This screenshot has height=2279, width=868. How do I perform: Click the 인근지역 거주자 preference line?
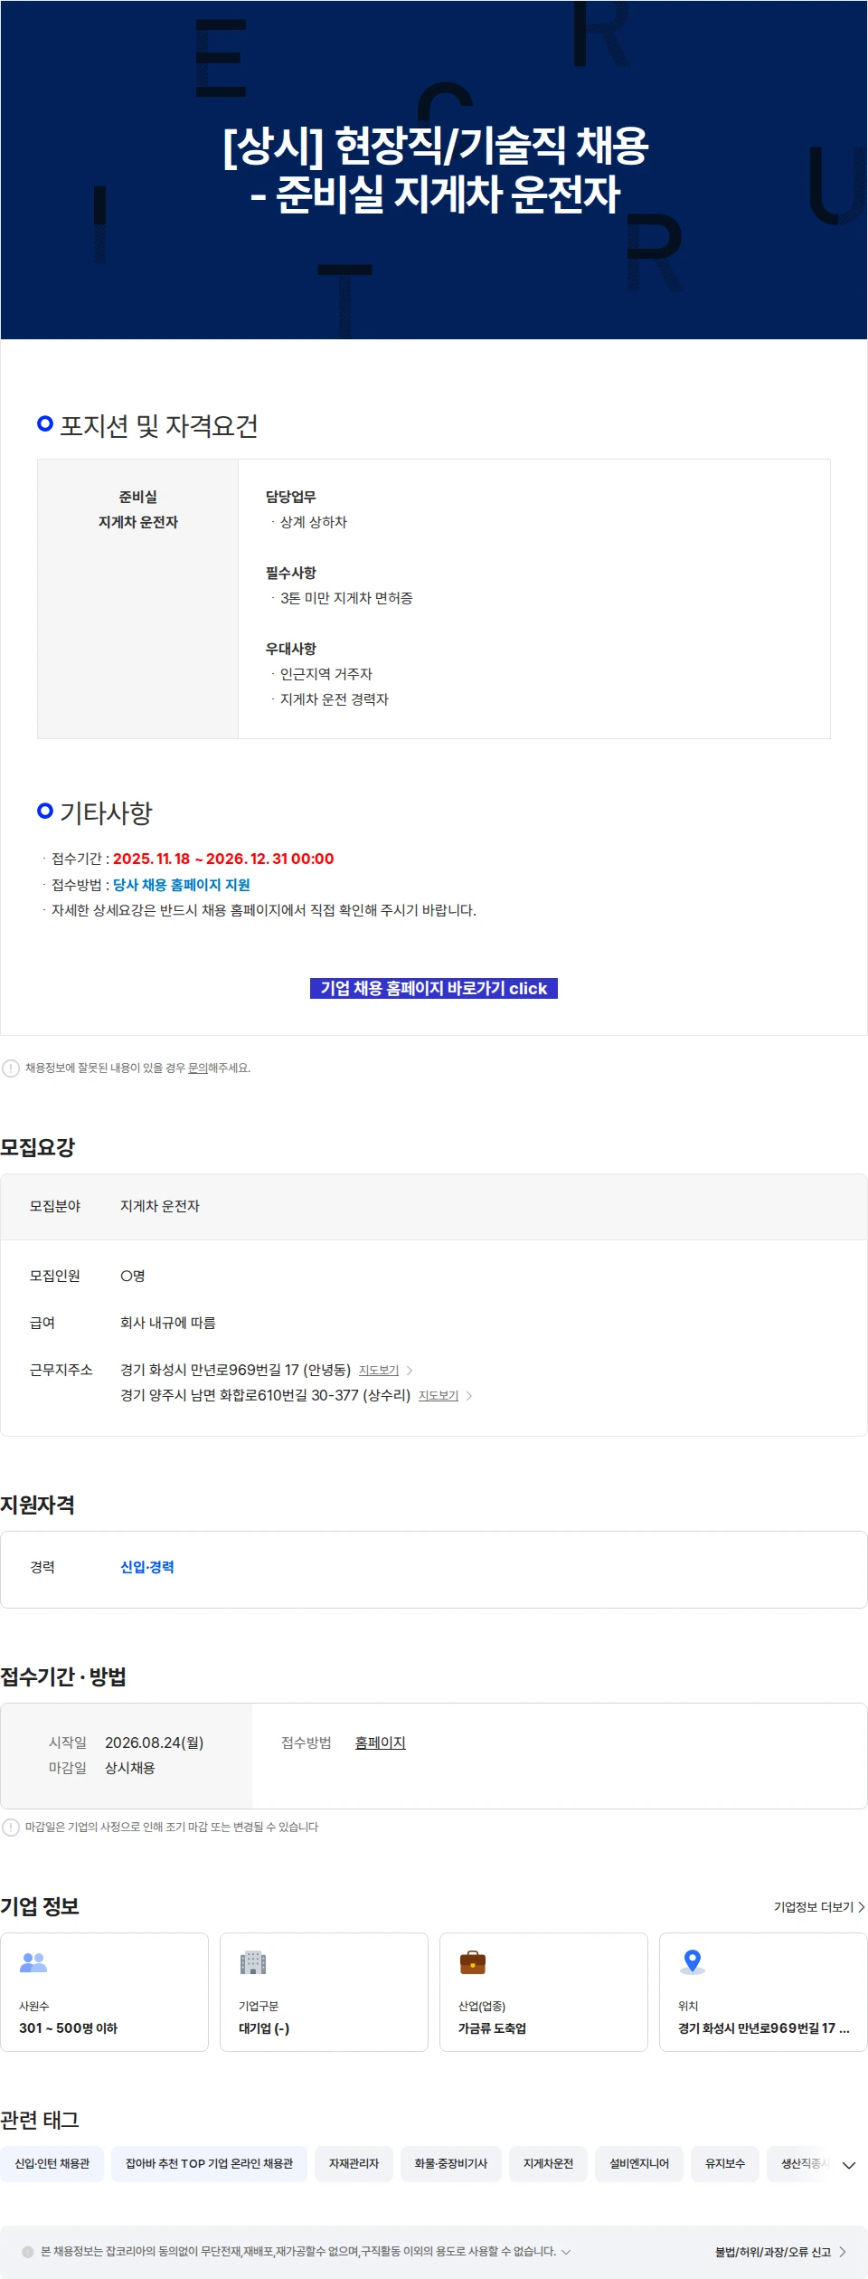click(325, 674)
